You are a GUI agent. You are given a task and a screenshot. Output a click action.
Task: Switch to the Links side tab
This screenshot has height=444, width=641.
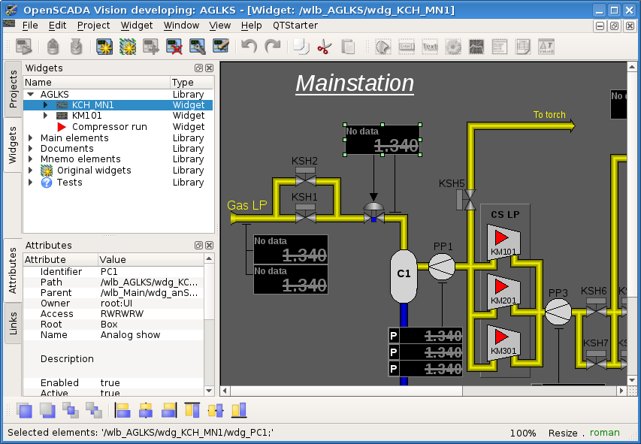(13, 323)
